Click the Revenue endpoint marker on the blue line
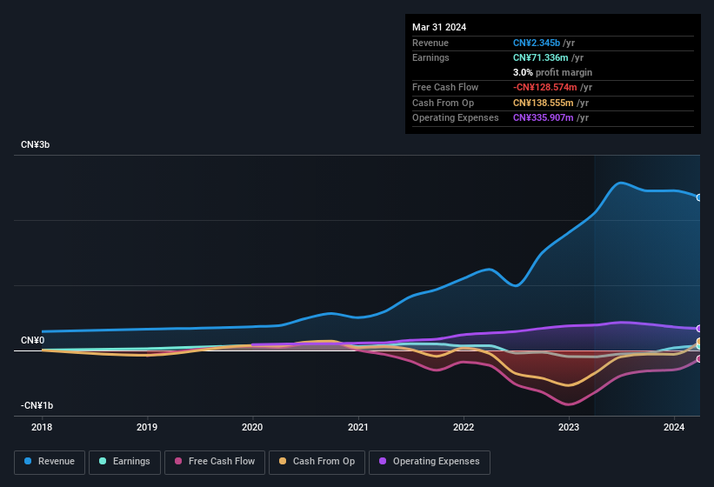 (x=699, y=197)
